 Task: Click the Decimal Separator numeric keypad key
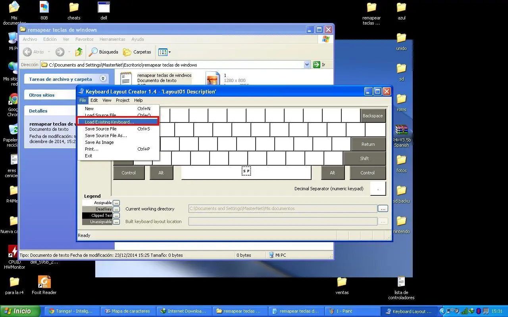[378, 189]
